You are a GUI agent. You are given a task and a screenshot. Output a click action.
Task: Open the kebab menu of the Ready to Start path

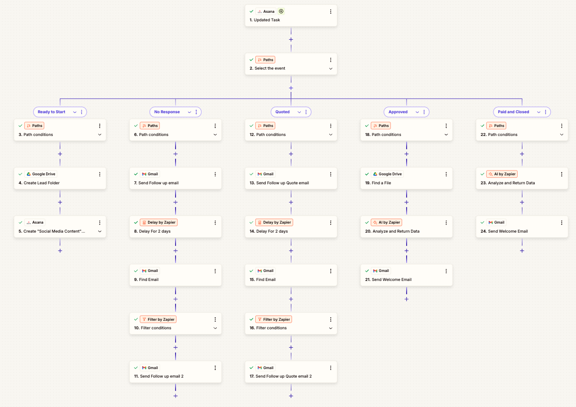82,112
